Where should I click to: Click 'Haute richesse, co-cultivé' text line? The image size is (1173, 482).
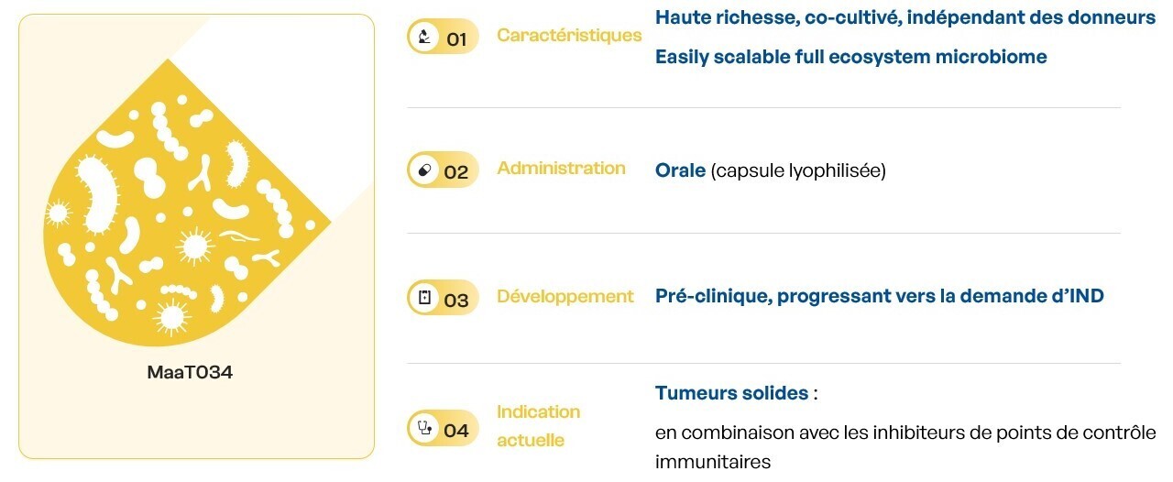(904, 17)
